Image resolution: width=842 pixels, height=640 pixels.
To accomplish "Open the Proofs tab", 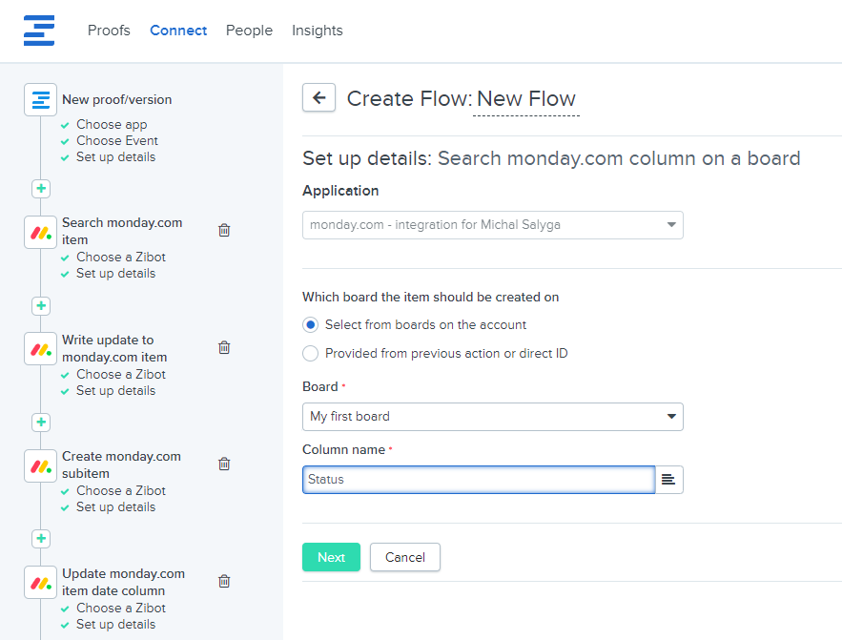I will 109,31.
